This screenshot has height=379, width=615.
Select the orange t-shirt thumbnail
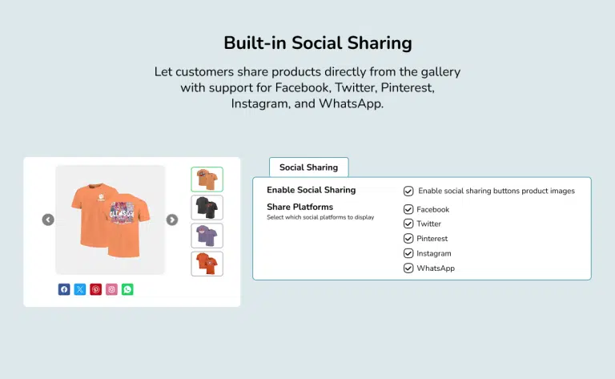tap(207, 179)
